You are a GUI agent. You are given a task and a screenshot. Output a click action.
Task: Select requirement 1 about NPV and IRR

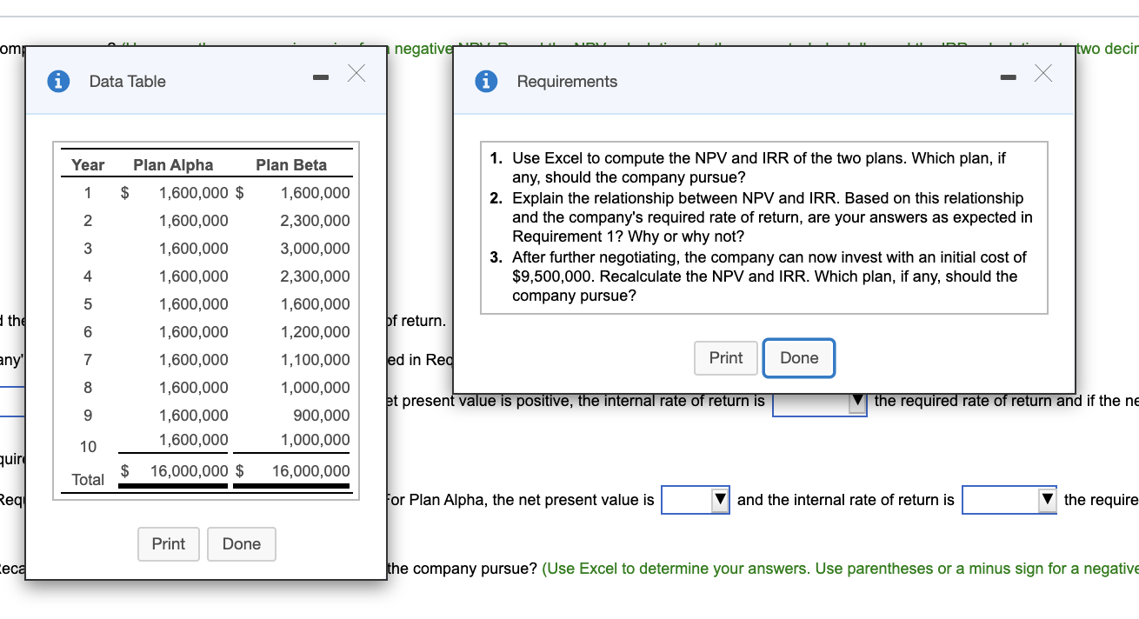tap(765, 167)
